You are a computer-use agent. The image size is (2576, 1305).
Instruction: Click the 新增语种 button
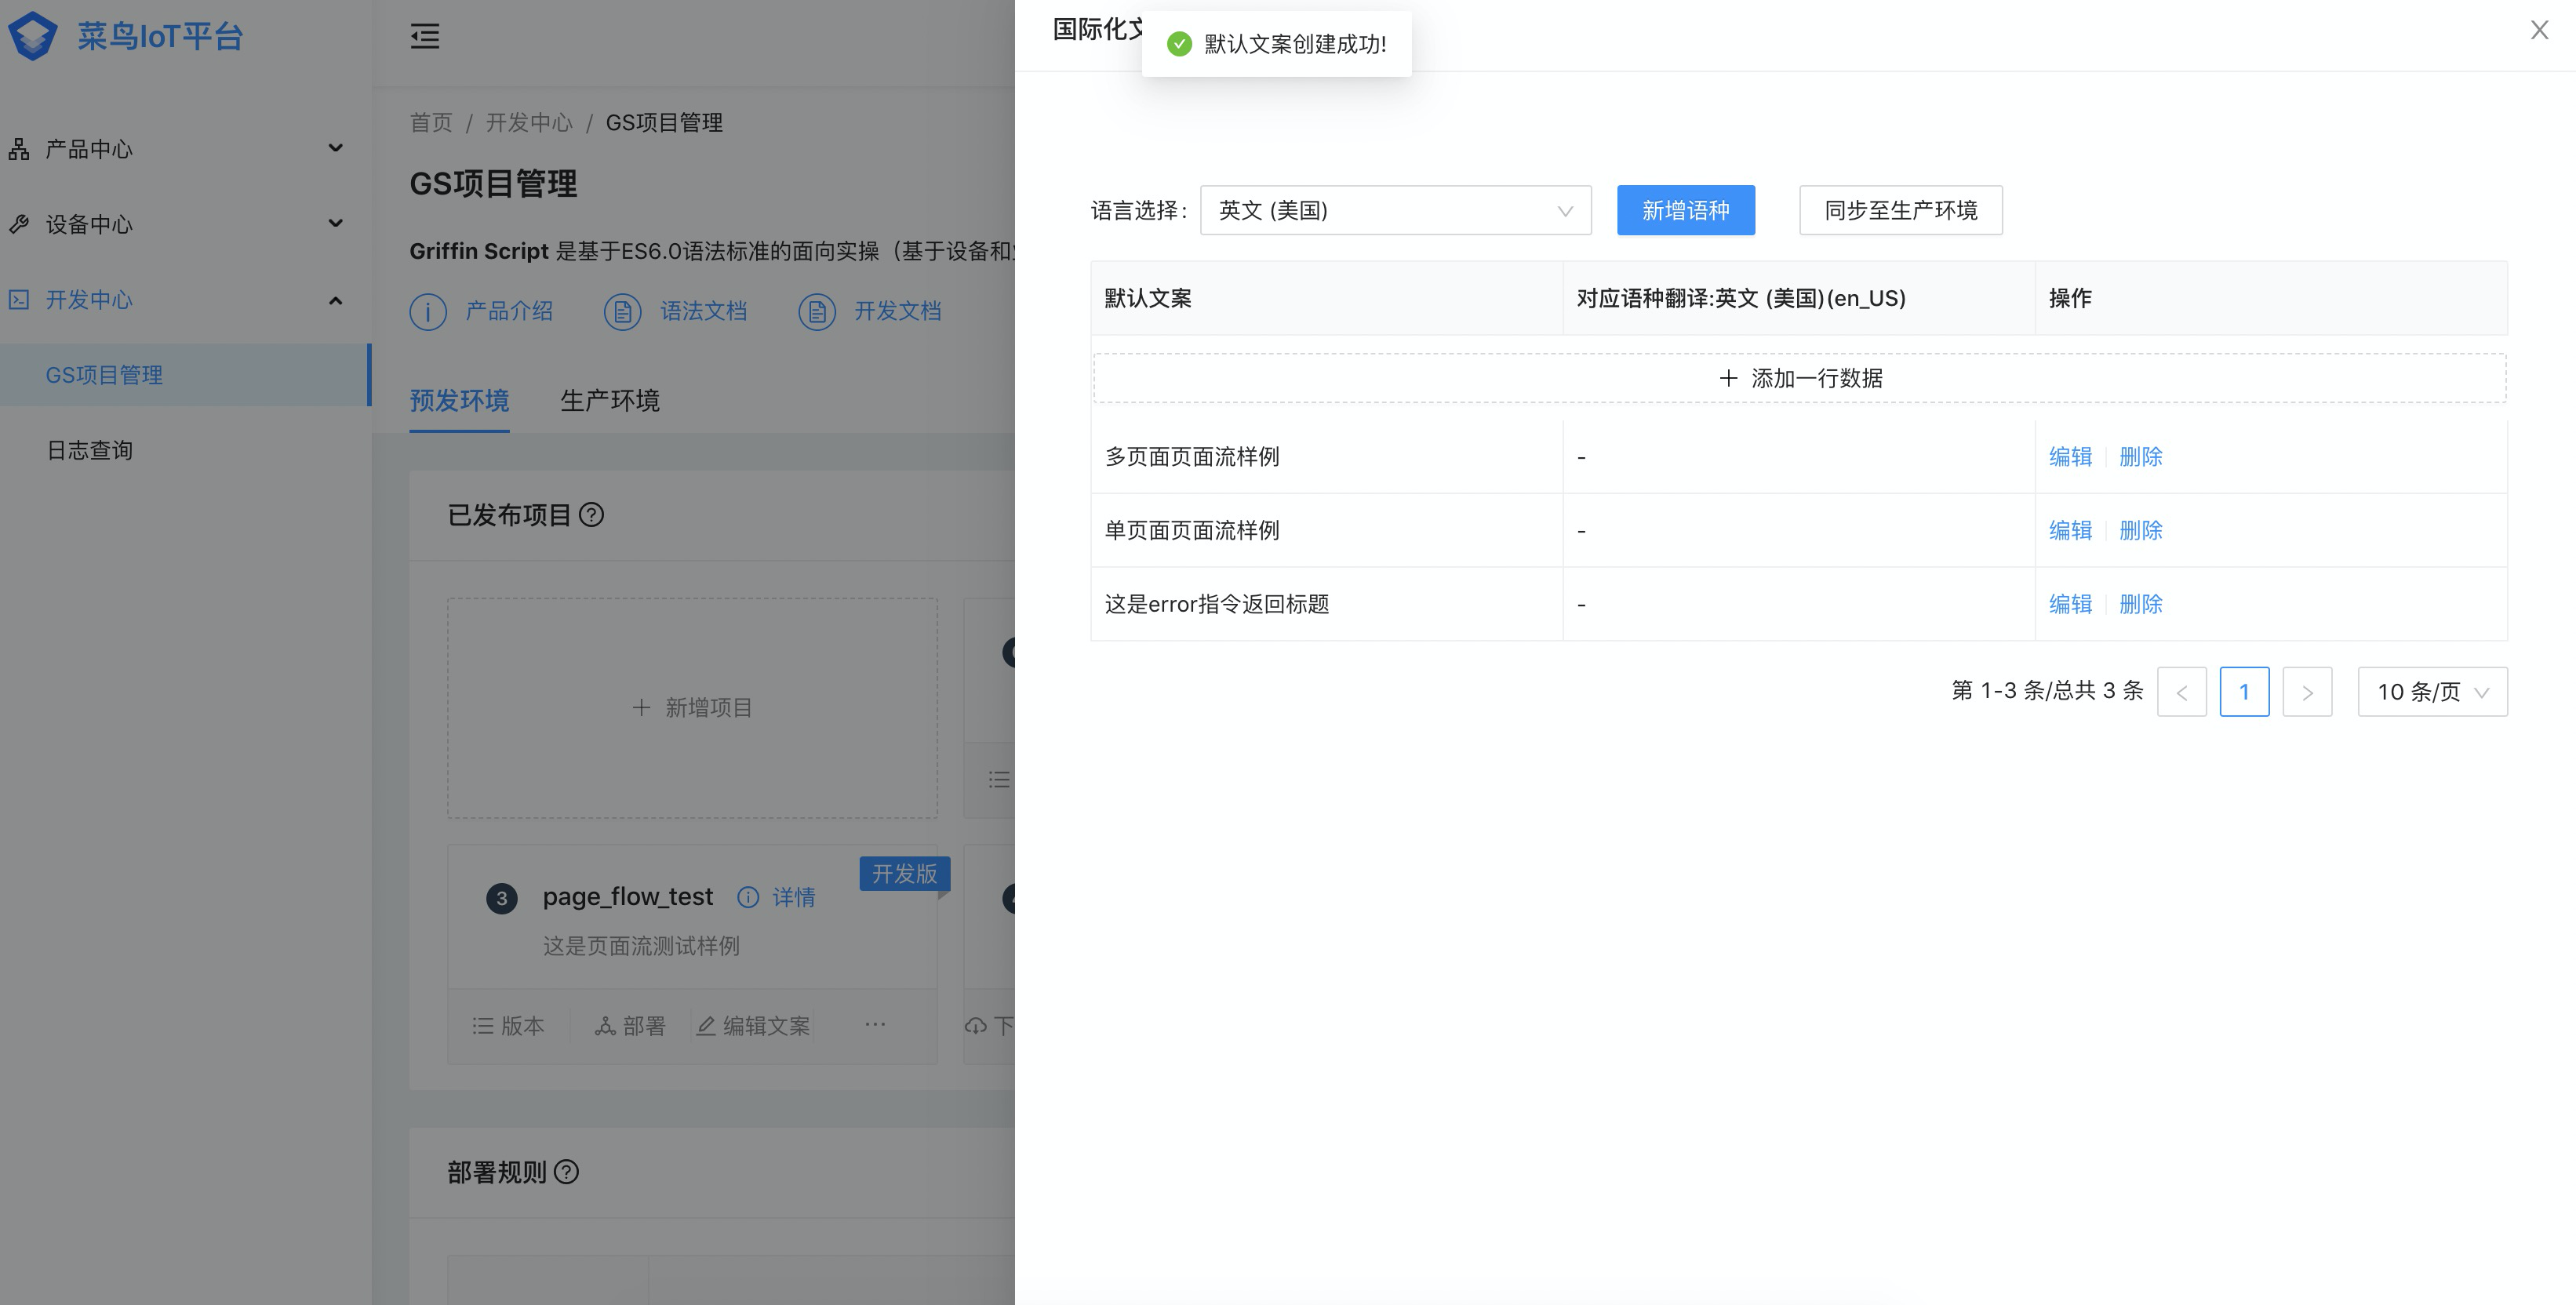pyautogui.click(x=1685, y=210)
